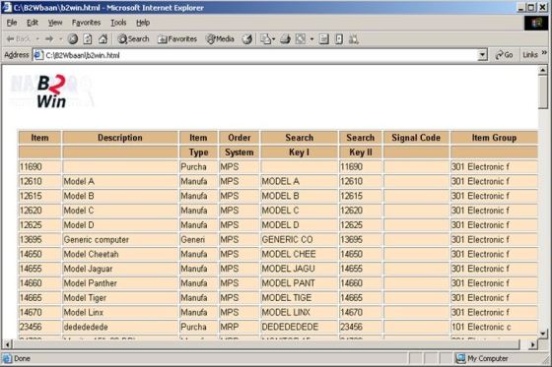
Task: Click the Back toolbar button
Action: pos(19,39)
